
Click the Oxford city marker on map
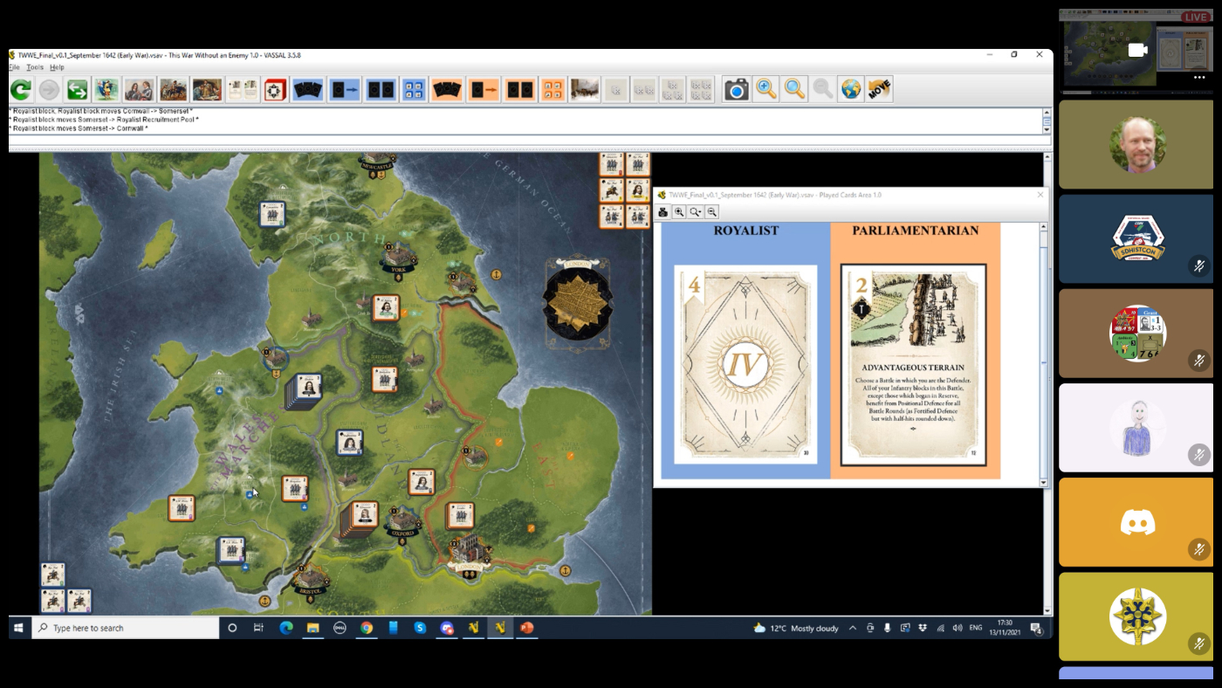pyautogui.click(x=402, y=522)
